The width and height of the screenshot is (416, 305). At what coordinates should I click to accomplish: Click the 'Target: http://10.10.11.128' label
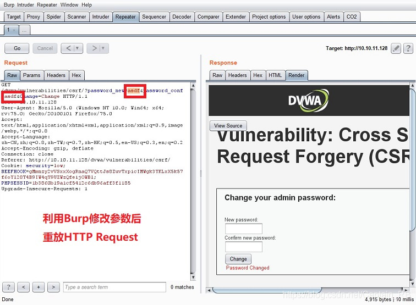(x=357, y=48)
